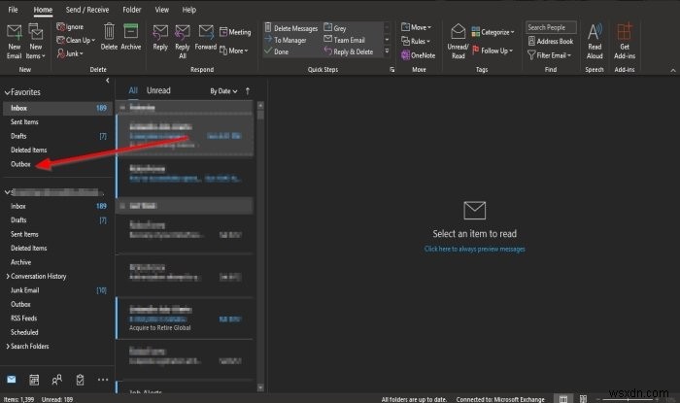
Task: Open the Calendar view in navigation bar
Action: click(x=34, y=380)
